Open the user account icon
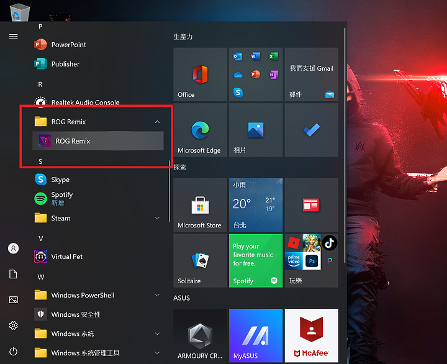The height and width of the screenshot is (364, 447). coord(14,248)
